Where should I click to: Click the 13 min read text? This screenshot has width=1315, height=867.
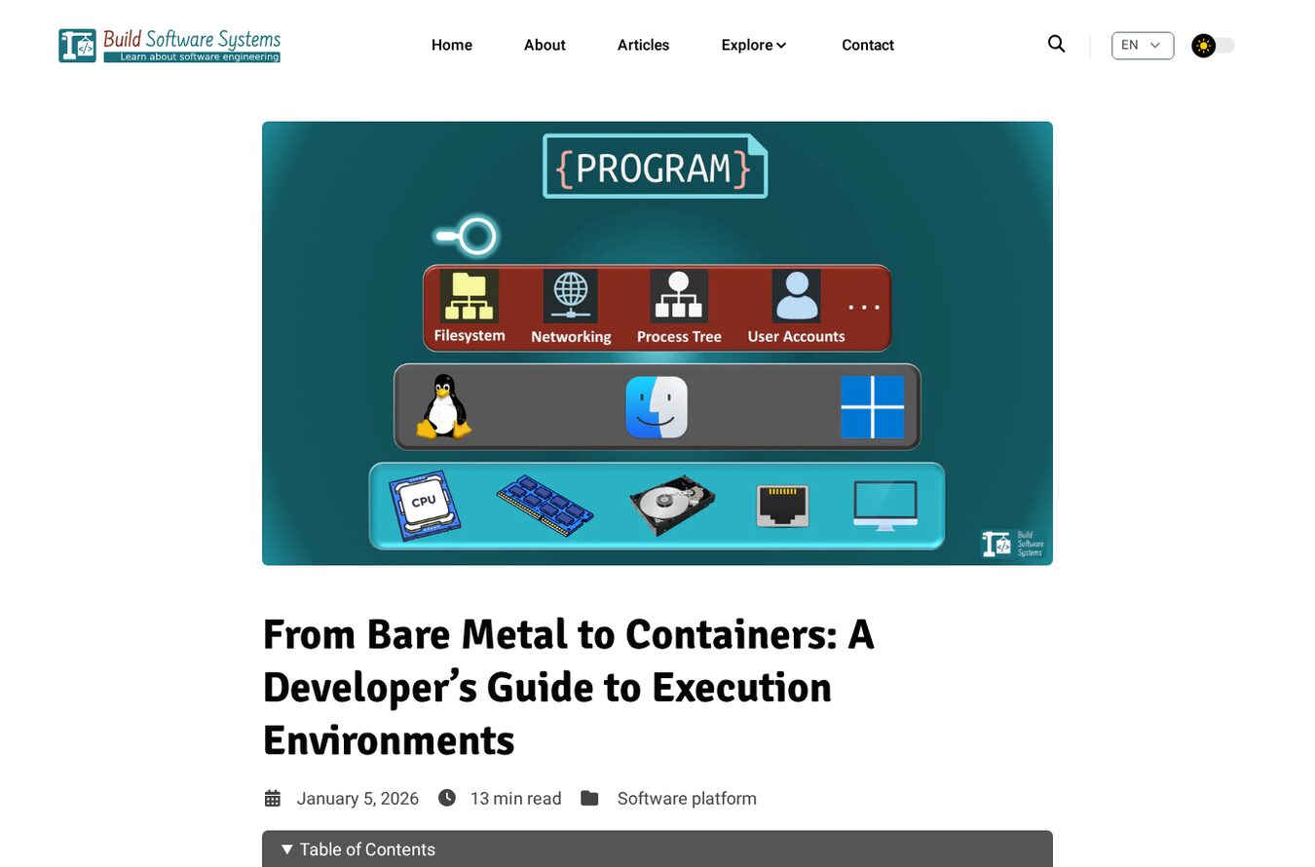pyautogui.click(x=516, y=799)
